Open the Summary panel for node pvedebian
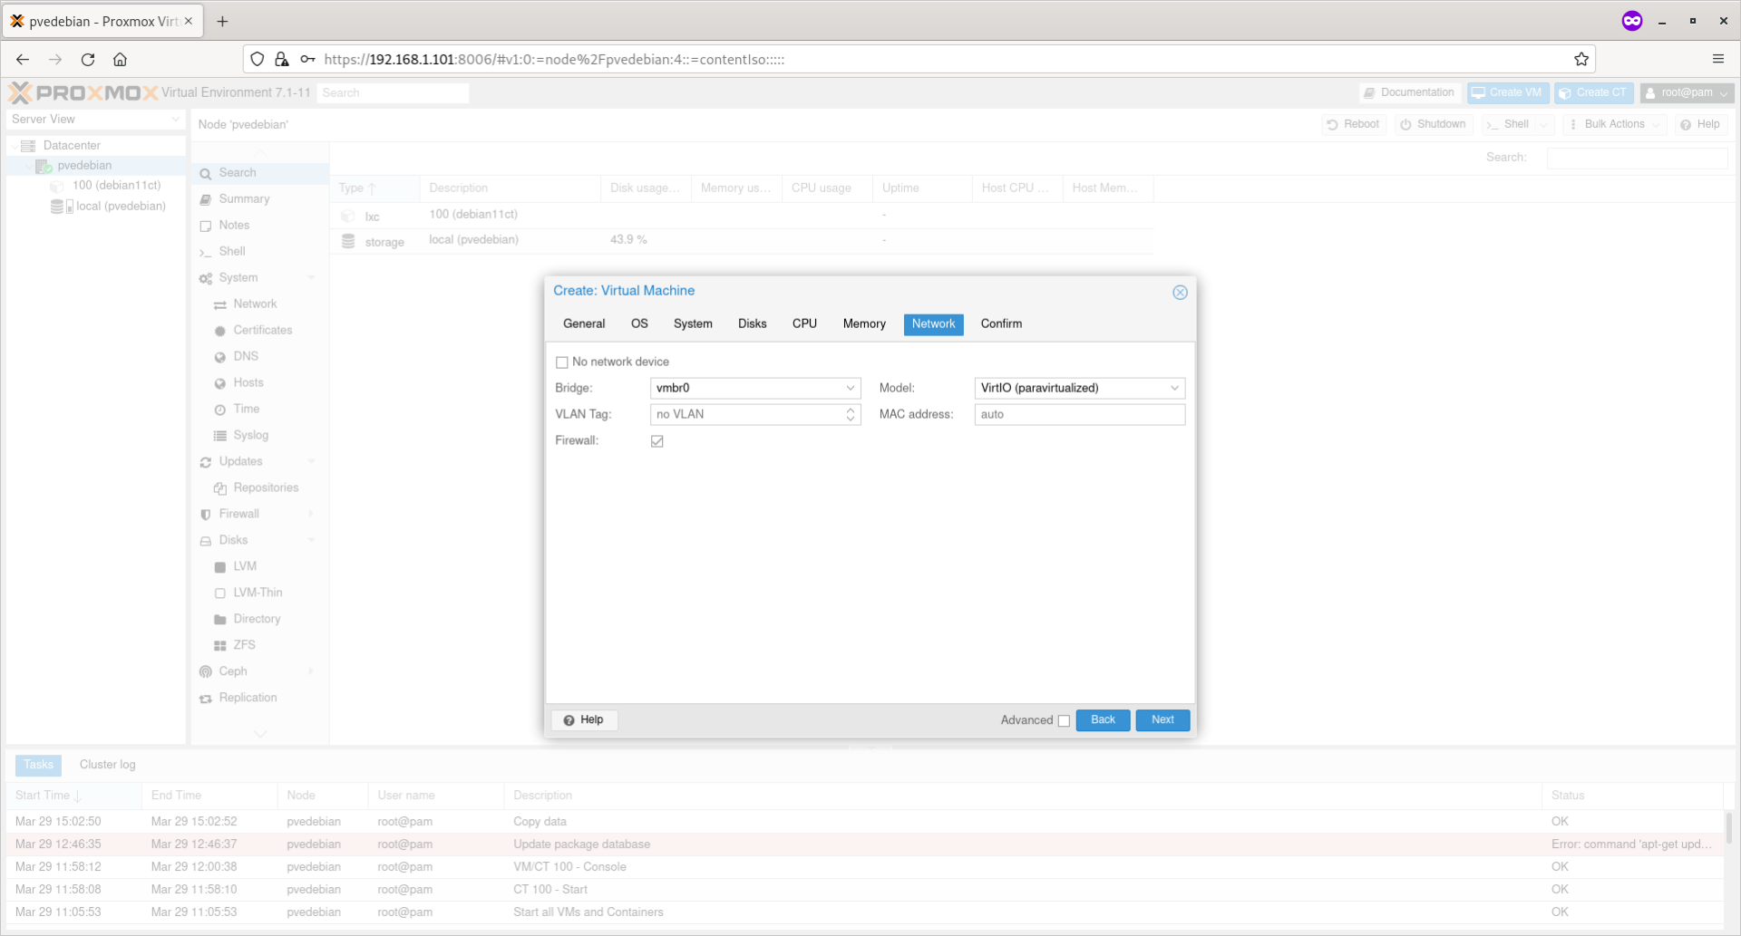This screenshot has width=1741, height=936. [243, 198]
